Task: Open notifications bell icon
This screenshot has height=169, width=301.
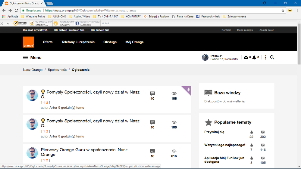Action: tap(254, 57)
